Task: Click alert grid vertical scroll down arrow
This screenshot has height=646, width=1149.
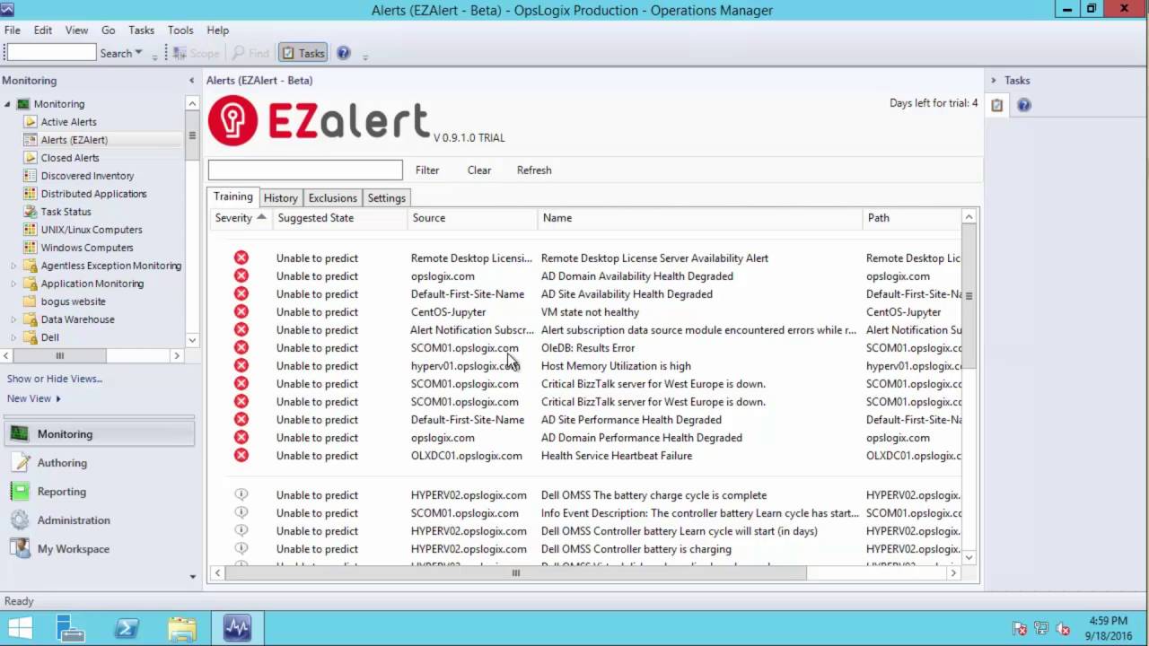Action: 969,557
